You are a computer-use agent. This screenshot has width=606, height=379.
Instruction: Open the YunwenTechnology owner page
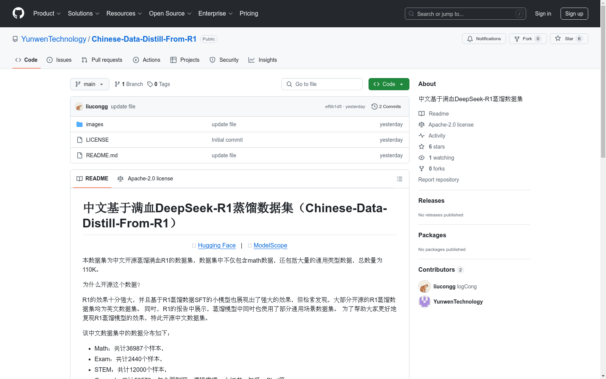(54, 39)
